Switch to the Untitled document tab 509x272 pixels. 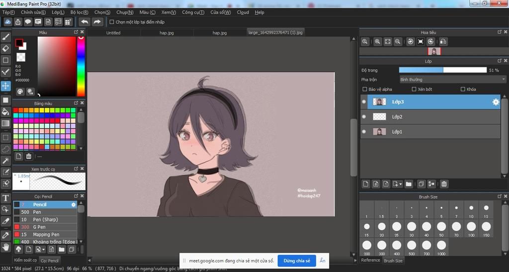coord(113,33)
